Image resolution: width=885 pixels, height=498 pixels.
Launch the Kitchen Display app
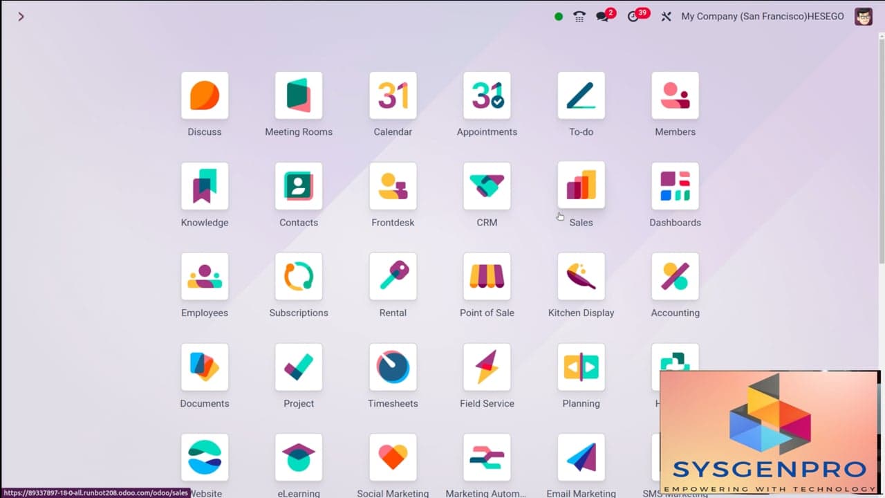pyautogui.click(x=581, y=277)
